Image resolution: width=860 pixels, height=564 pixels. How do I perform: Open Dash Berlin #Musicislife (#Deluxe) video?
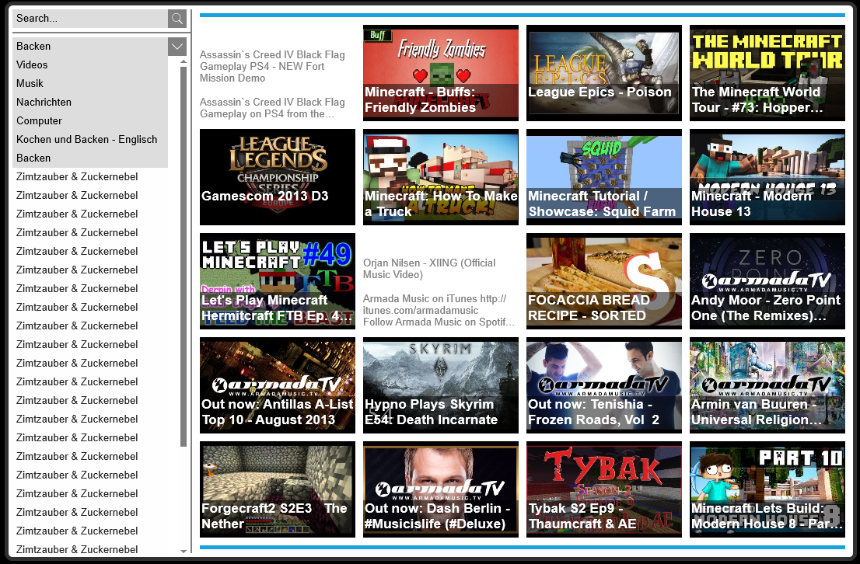pyautogui.click(x=441, y=489)
